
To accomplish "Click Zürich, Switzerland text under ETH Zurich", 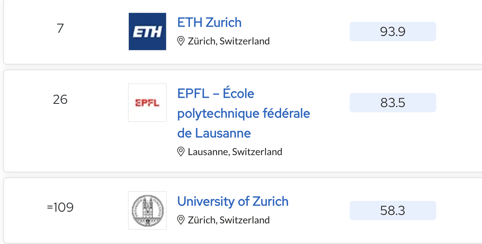I will 229,41.
